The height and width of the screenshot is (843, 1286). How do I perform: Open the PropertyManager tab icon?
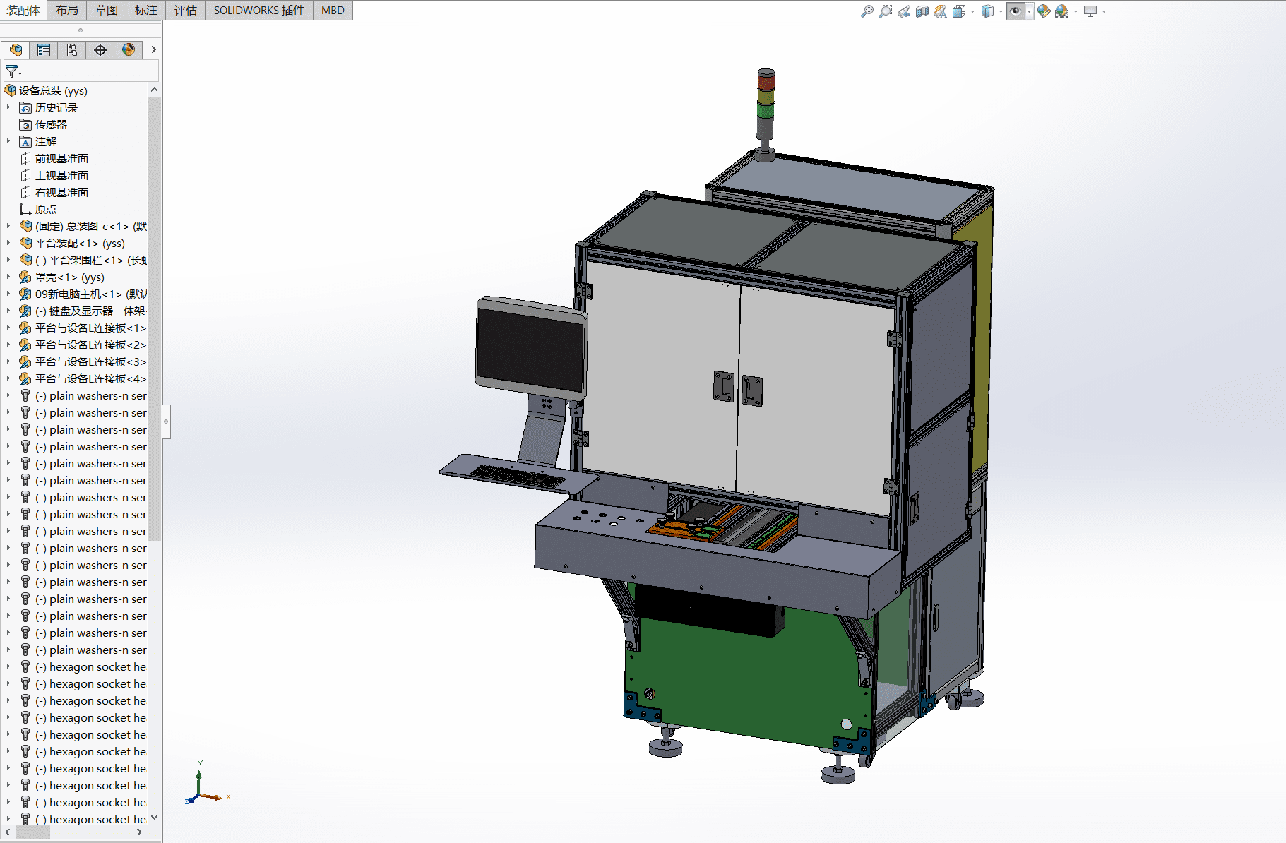tap(44, 50)
